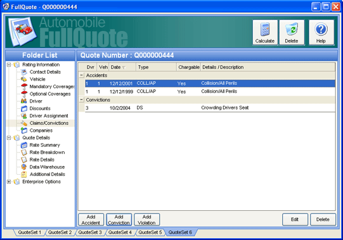Viewport: 343px width, 240px height.
Task: Open Data Warehouse label in tree
Action: pos(47,167)
